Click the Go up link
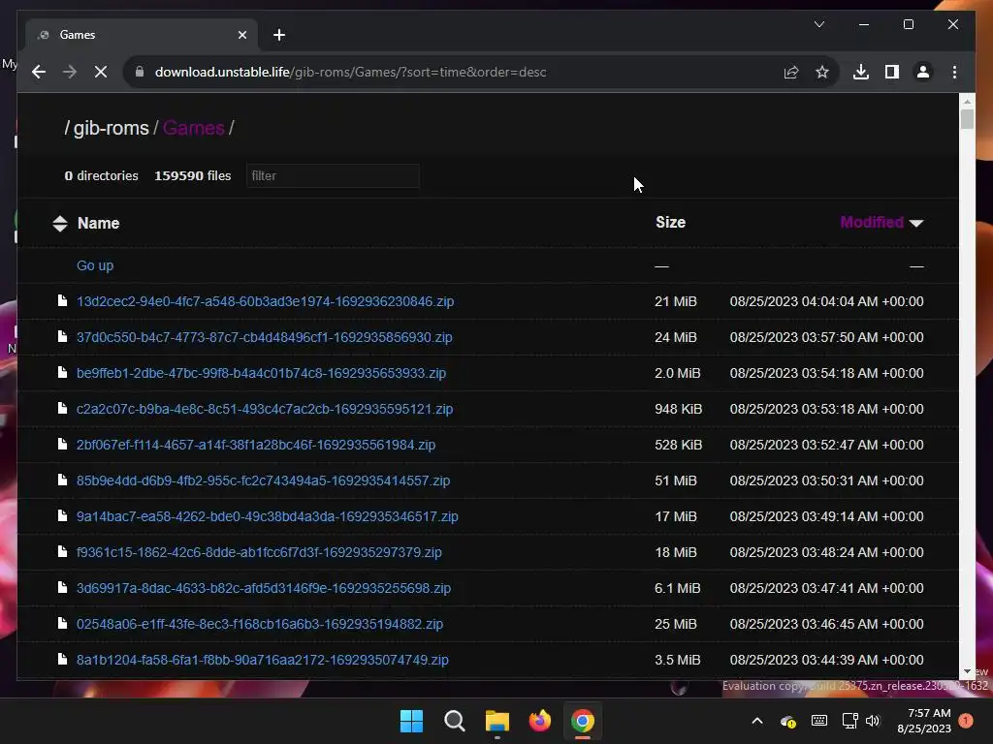 (x=95, y=265)
